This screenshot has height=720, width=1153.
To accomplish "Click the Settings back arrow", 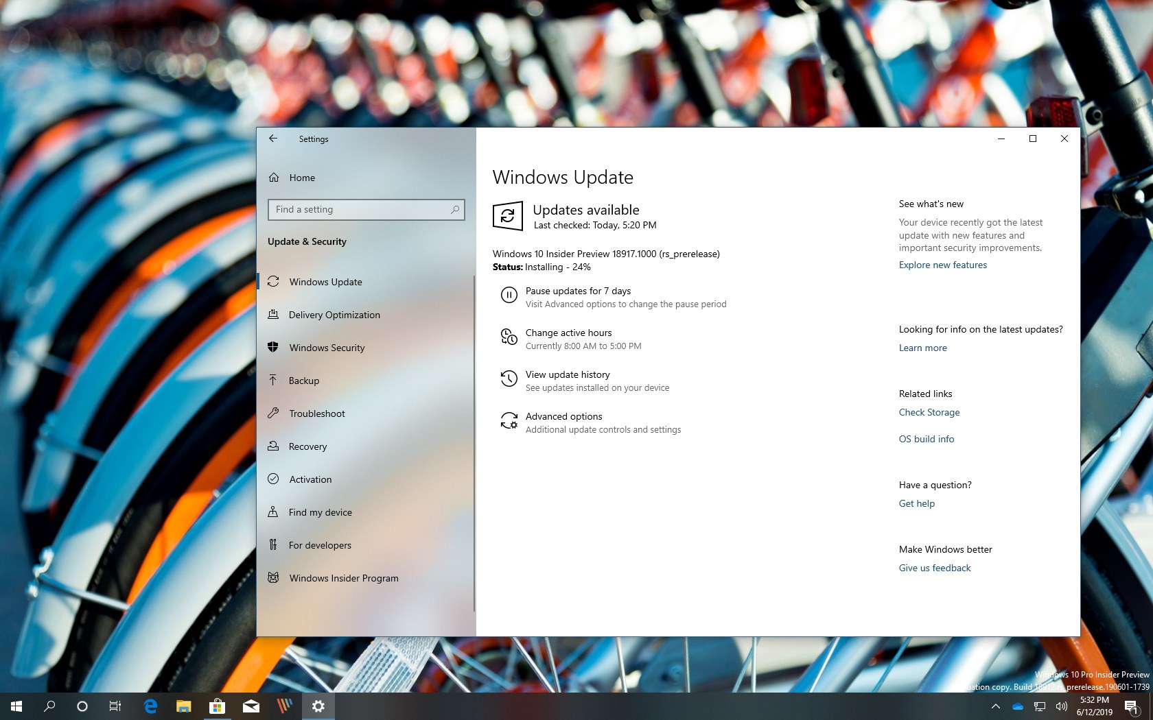I will tap(273, 139).
